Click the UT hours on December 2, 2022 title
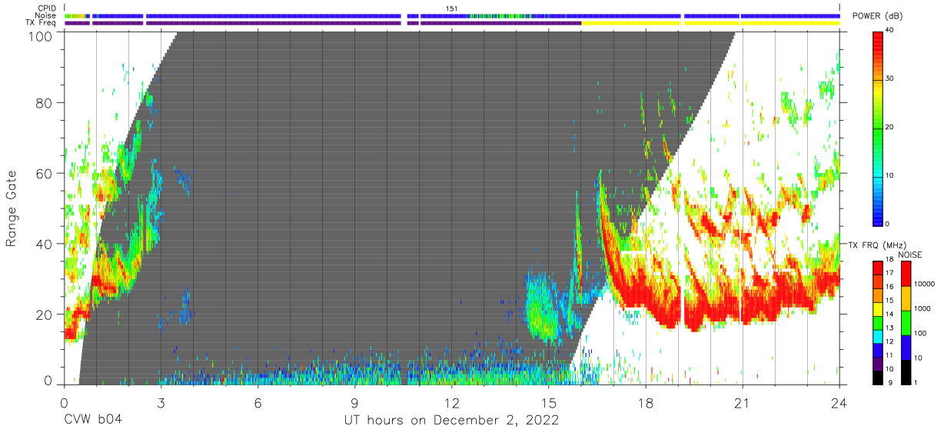 coord(451,421)
